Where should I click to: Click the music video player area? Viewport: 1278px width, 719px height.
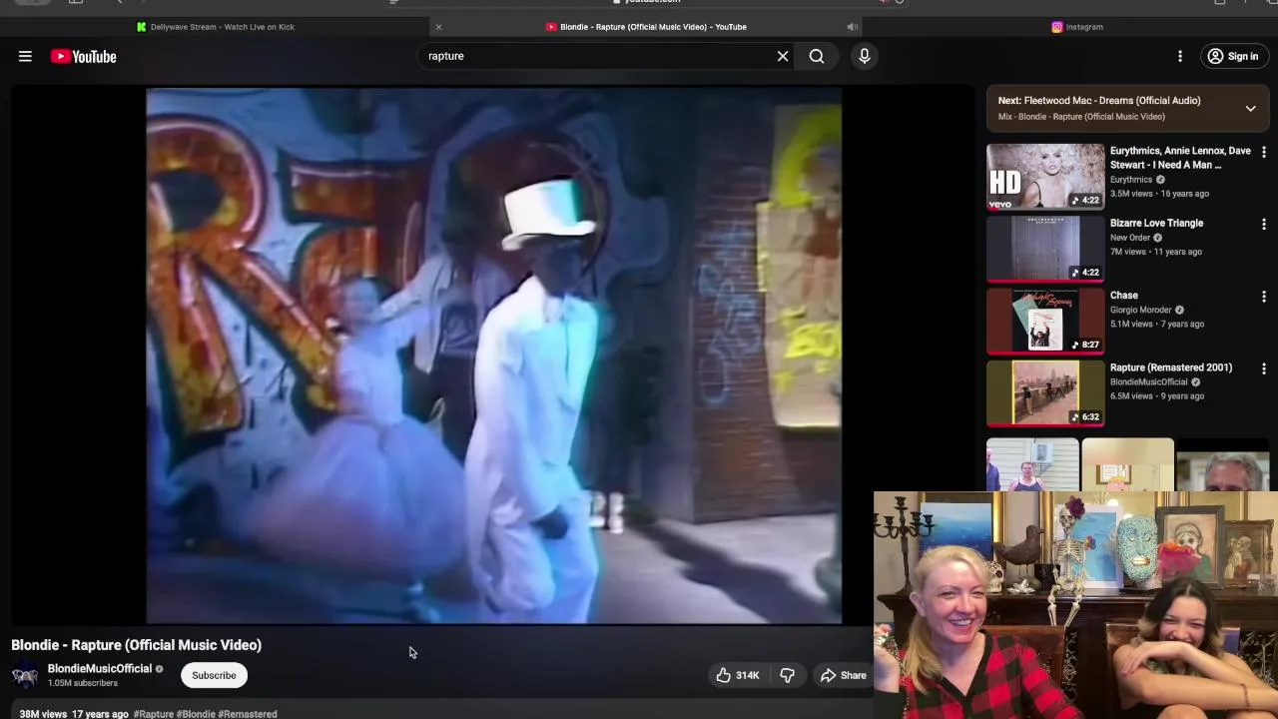coord(493,356)
